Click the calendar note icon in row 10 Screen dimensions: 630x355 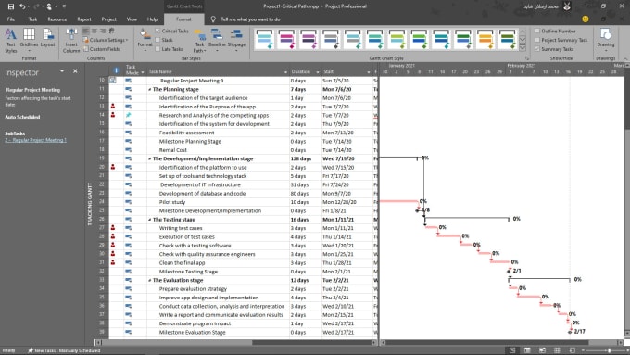pos(112,81)
